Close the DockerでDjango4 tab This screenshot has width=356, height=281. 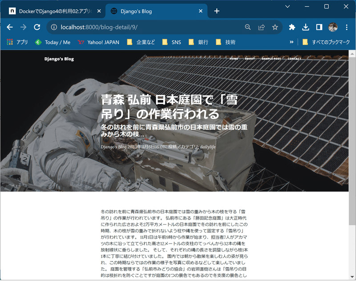[99, 11]
